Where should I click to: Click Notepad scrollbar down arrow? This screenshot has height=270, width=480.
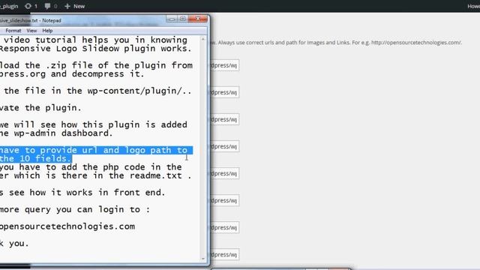click(x=203, y=259)
